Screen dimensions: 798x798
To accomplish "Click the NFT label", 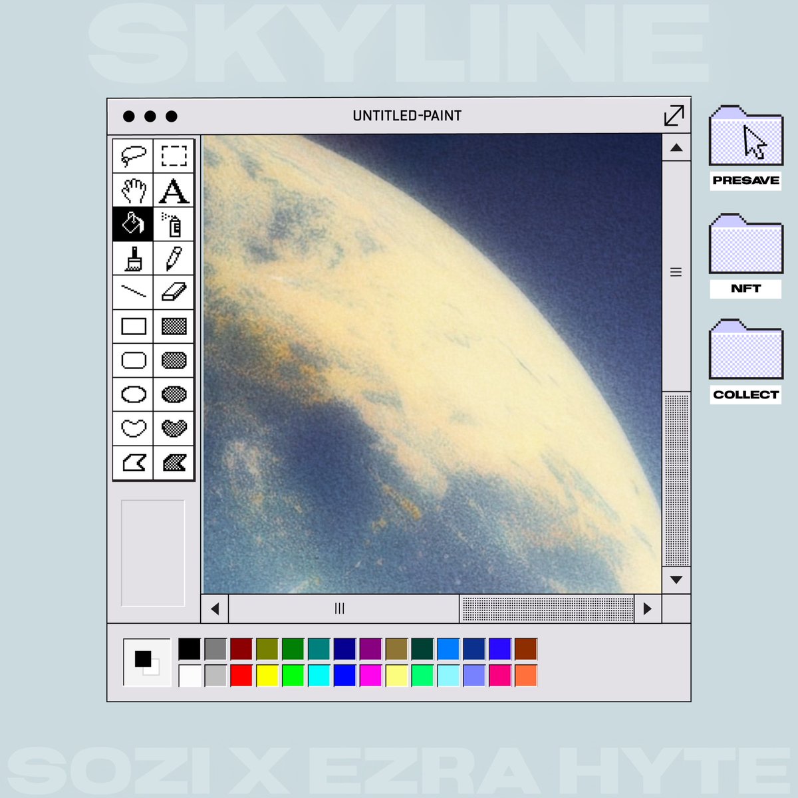I will pyautogui.click(x=745, y=289).
